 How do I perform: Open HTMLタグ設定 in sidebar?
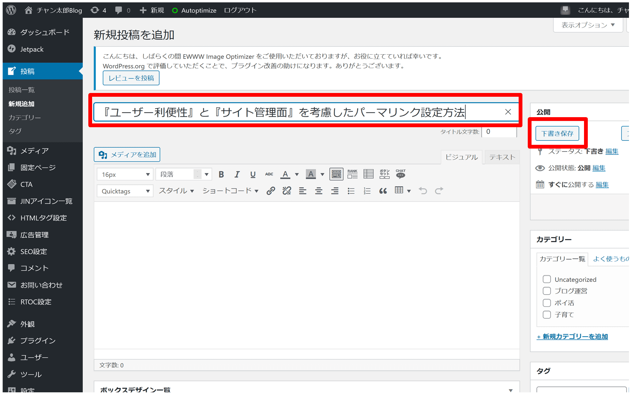(x=43, y=218)
